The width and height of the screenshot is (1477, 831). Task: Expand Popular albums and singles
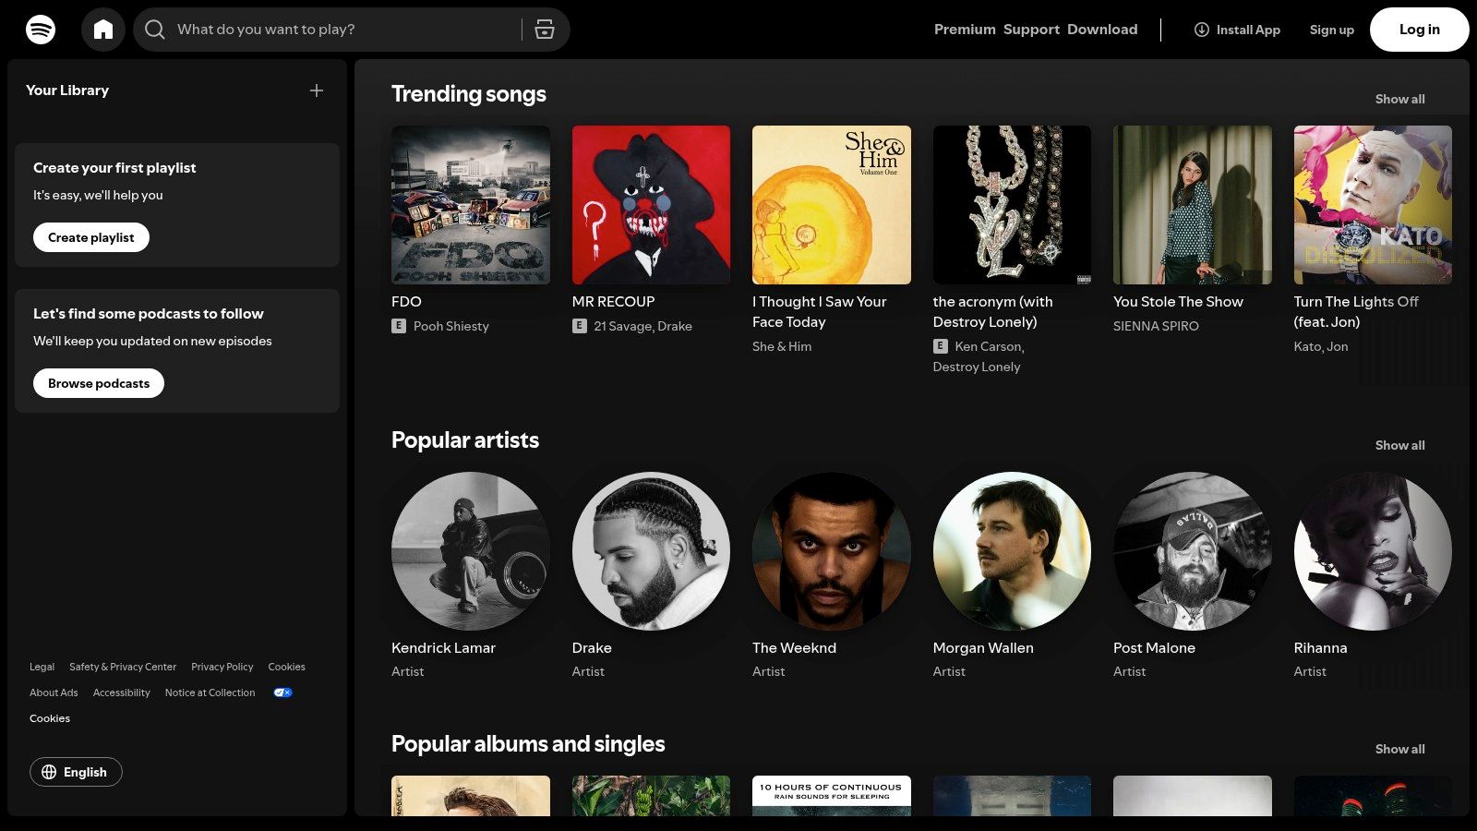tap(1399, 749)
